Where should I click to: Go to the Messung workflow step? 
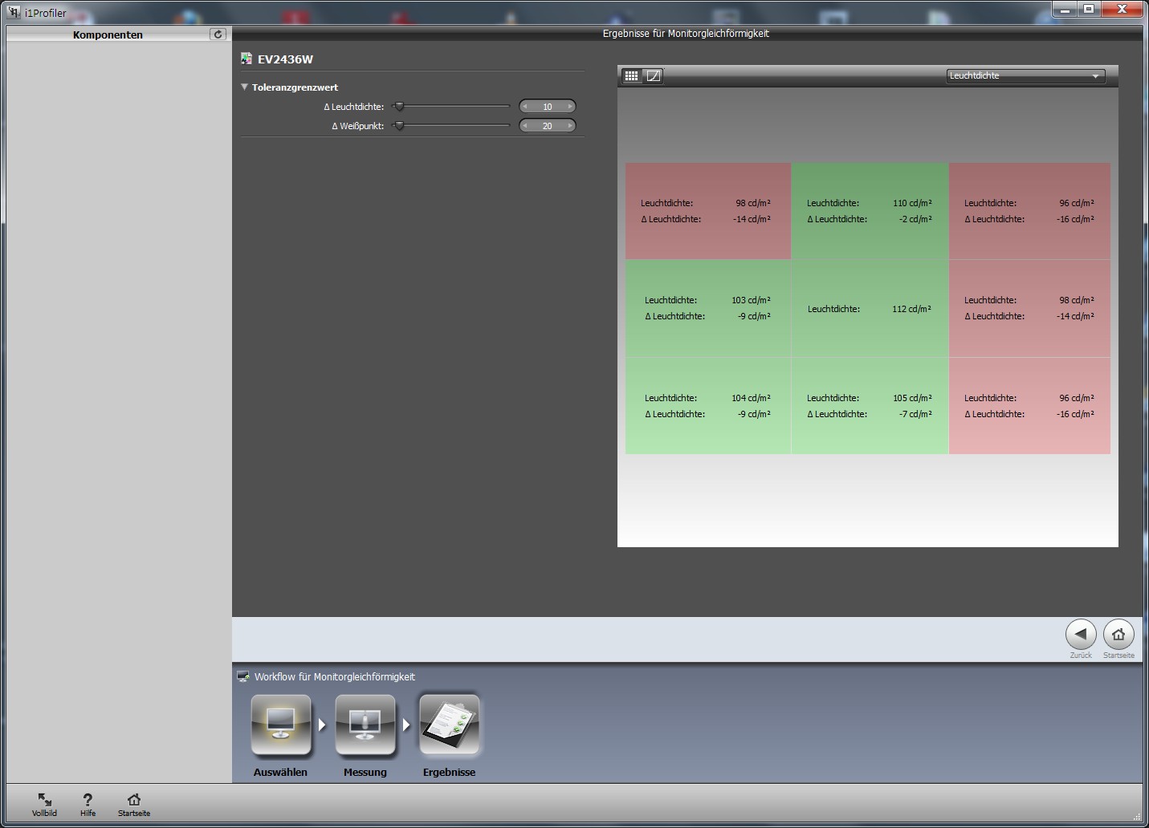365,725
